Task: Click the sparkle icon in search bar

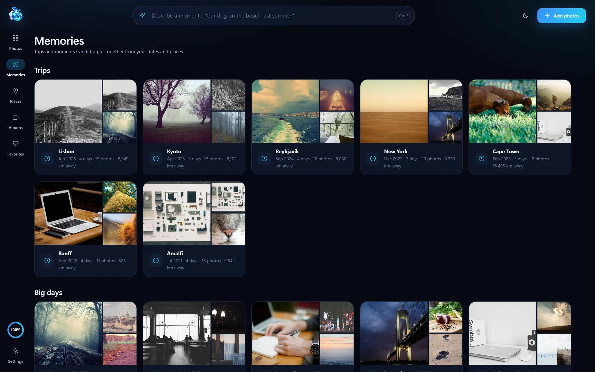Action: click(x=143, y=15)
